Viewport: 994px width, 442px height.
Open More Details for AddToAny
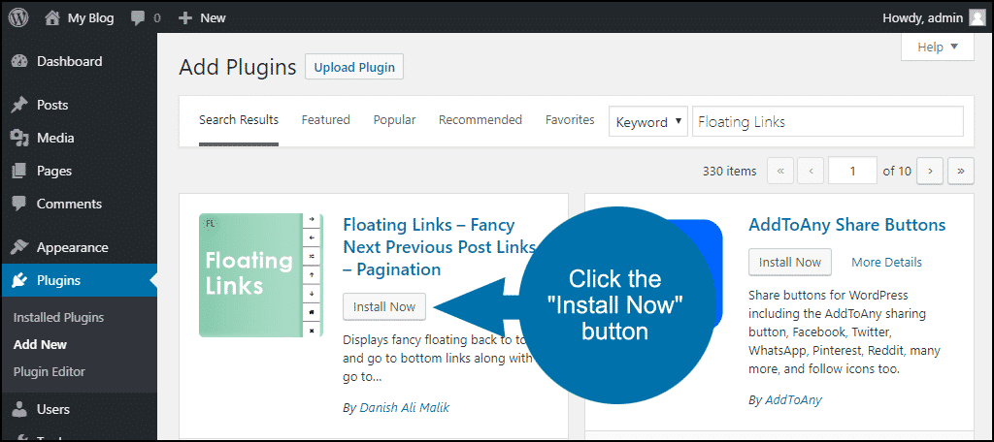(887, 262)
